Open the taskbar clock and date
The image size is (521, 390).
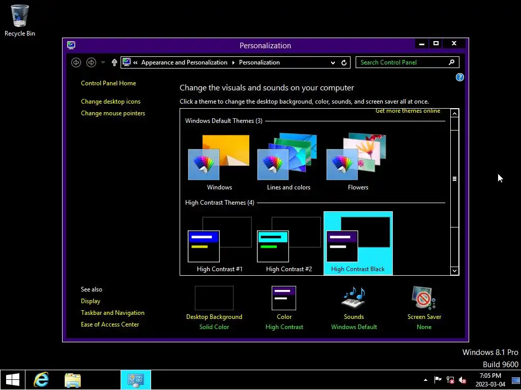pyautogui.click(x=490, y=380)
